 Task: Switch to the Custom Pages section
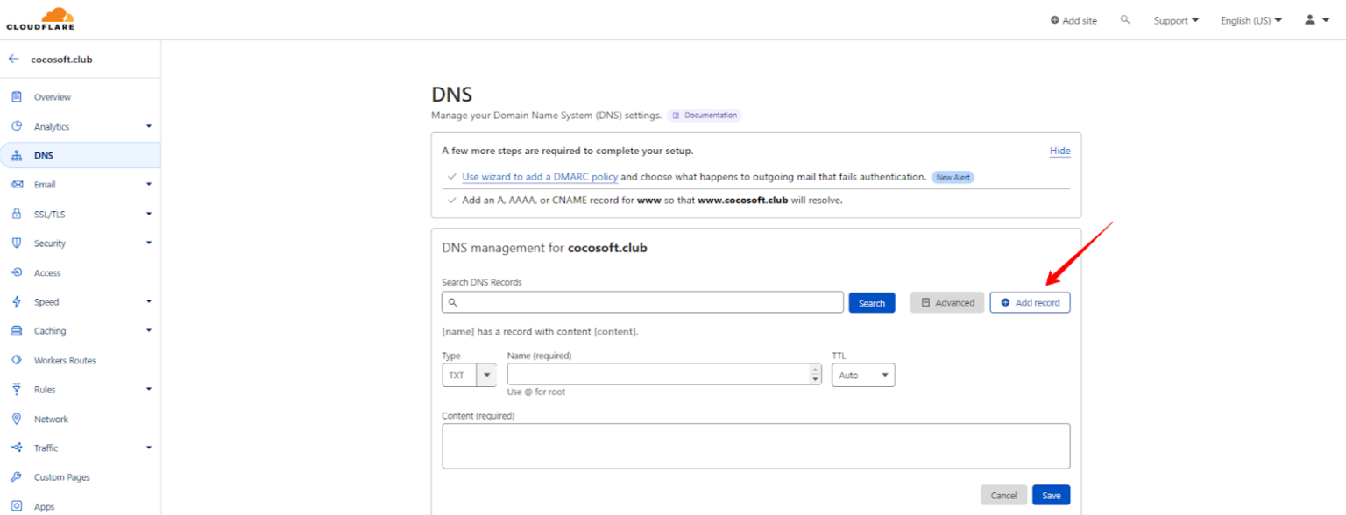point(61,476)
